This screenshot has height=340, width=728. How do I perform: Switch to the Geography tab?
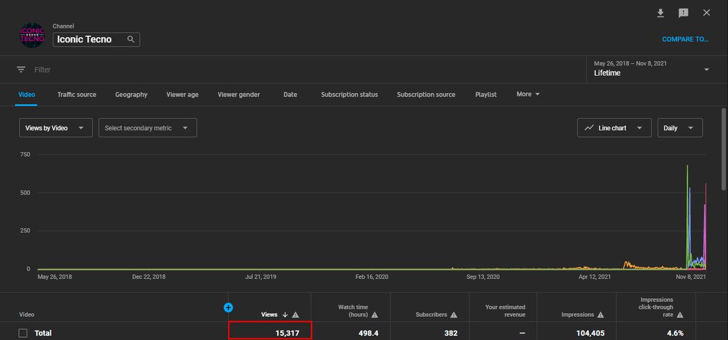click(x=131, y=95)
